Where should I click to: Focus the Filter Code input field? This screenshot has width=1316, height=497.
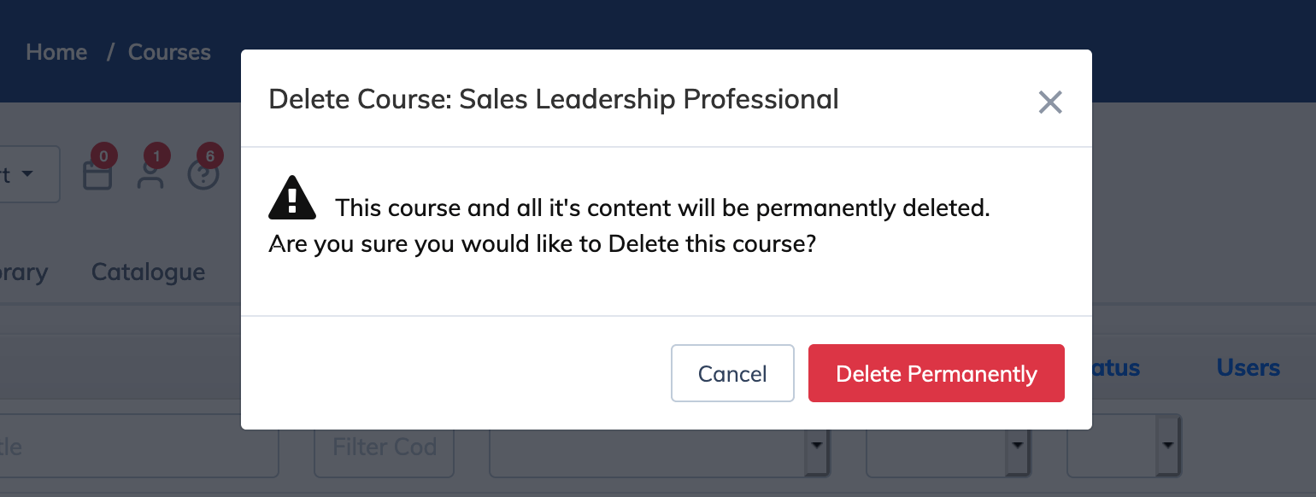click(385, 446)
